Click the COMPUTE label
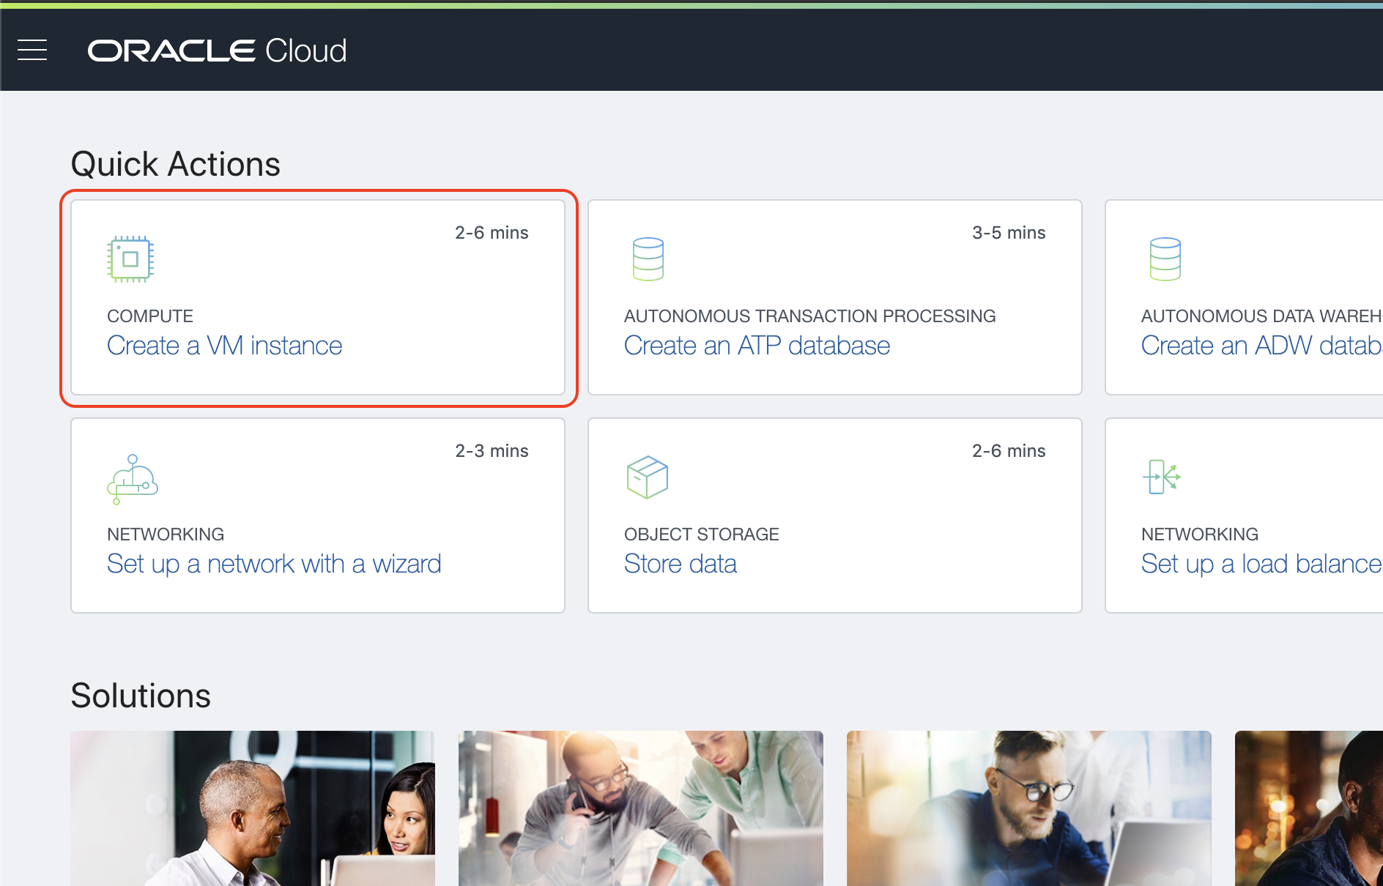The width and height of the screenshot is (1383, 886). pyautogui.click(x=150, y=316)
